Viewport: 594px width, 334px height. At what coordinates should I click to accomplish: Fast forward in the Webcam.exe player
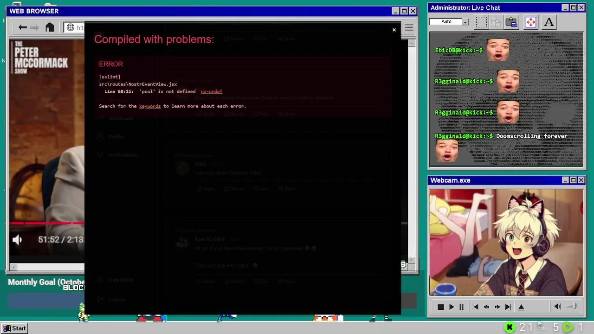tap(497, 307)
